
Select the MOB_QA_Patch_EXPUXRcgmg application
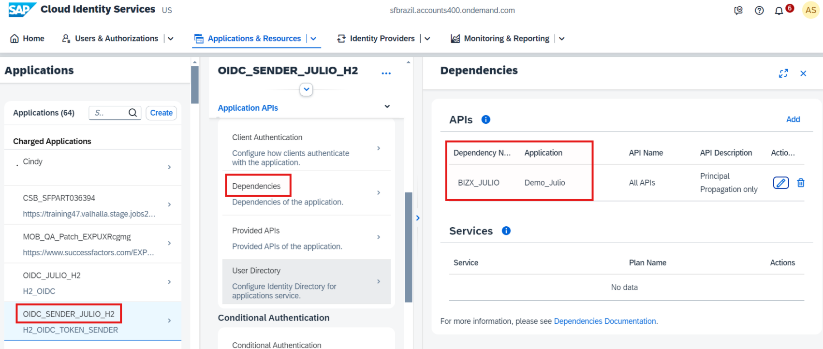click(x=93, y=244)
